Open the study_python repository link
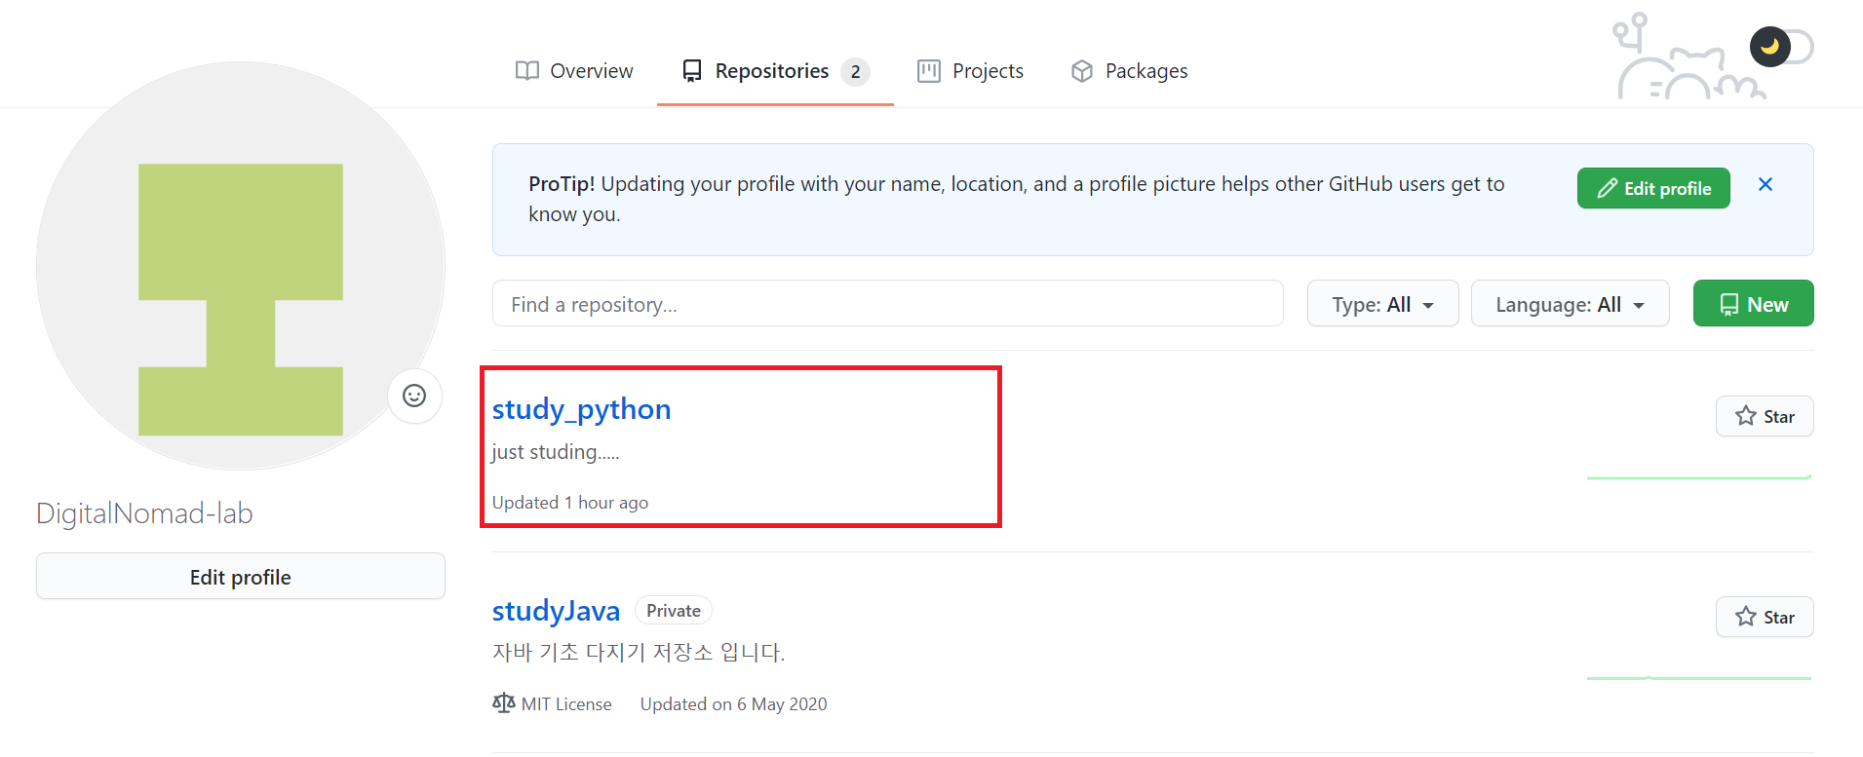Image resolution: width=1863 pixels, height=757 pixels. 581,409
